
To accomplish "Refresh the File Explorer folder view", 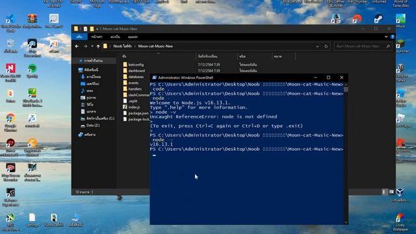I will tap(326, 46).
